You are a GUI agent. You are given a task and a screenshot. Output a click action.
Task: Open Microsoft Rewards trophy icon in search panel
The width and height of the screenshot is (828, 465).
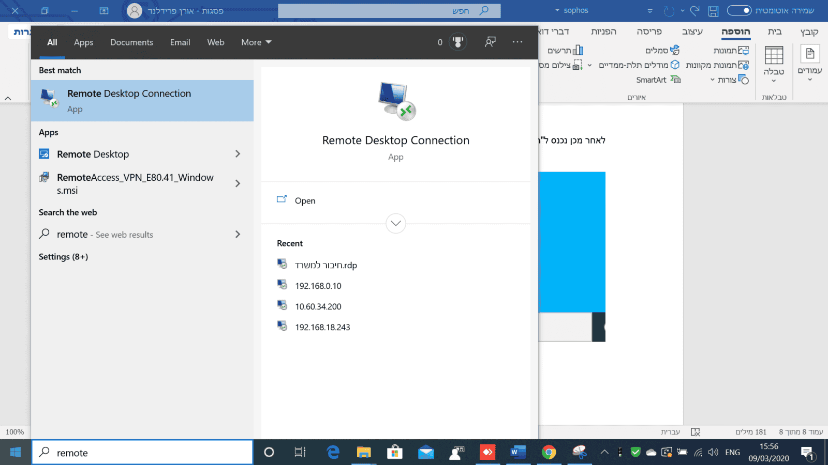pos(457,42)
